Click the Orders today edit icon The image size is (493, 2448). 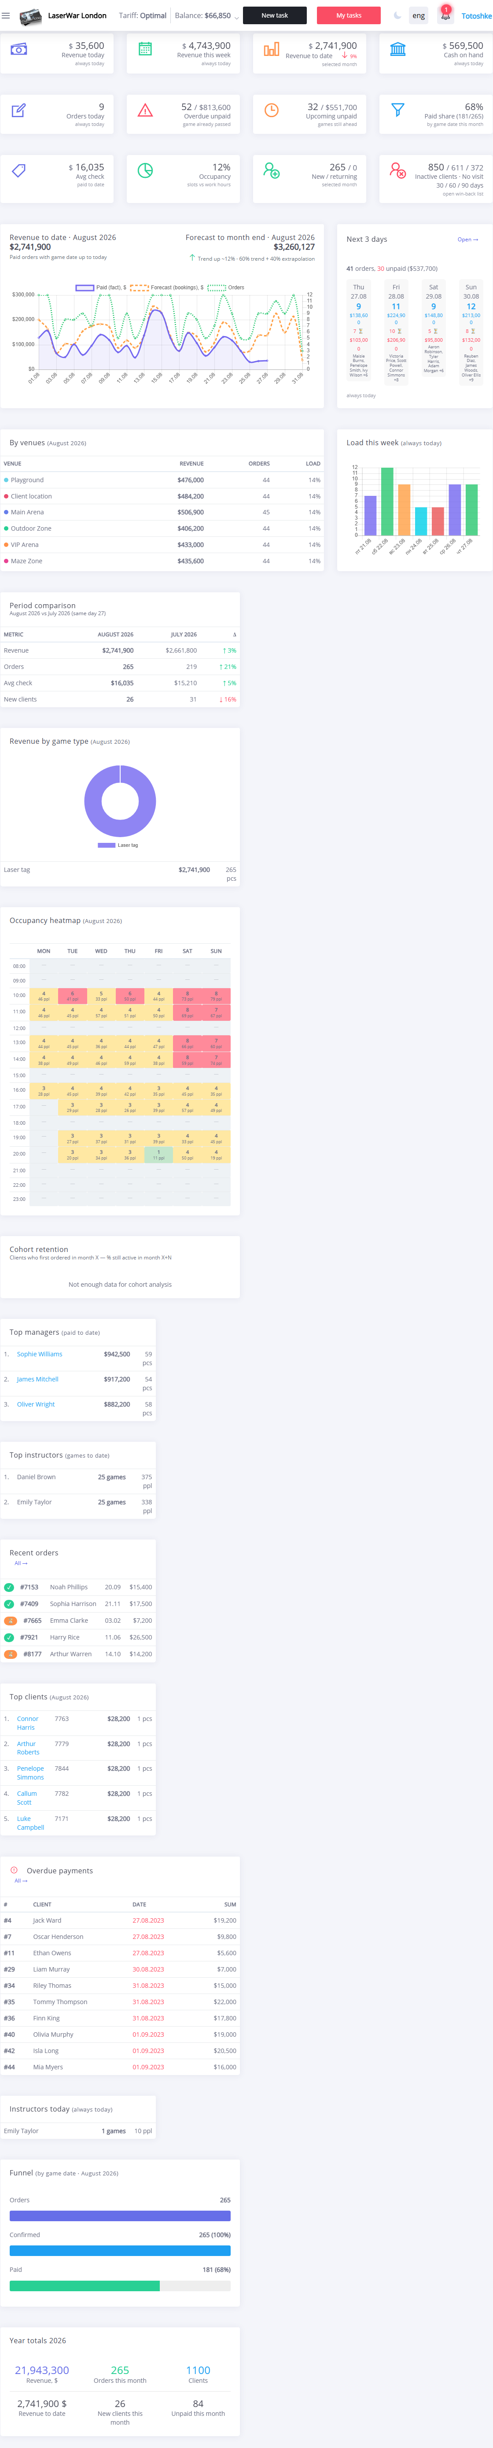coord(18,110)
